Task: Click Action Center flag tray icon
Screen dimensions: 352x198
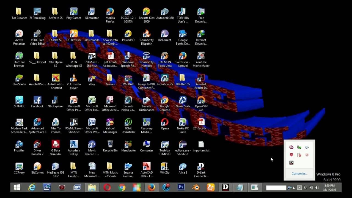Action: (299, 155)
